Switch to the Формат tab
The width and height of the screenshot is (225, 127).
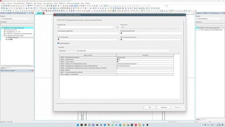coord(99,20)
